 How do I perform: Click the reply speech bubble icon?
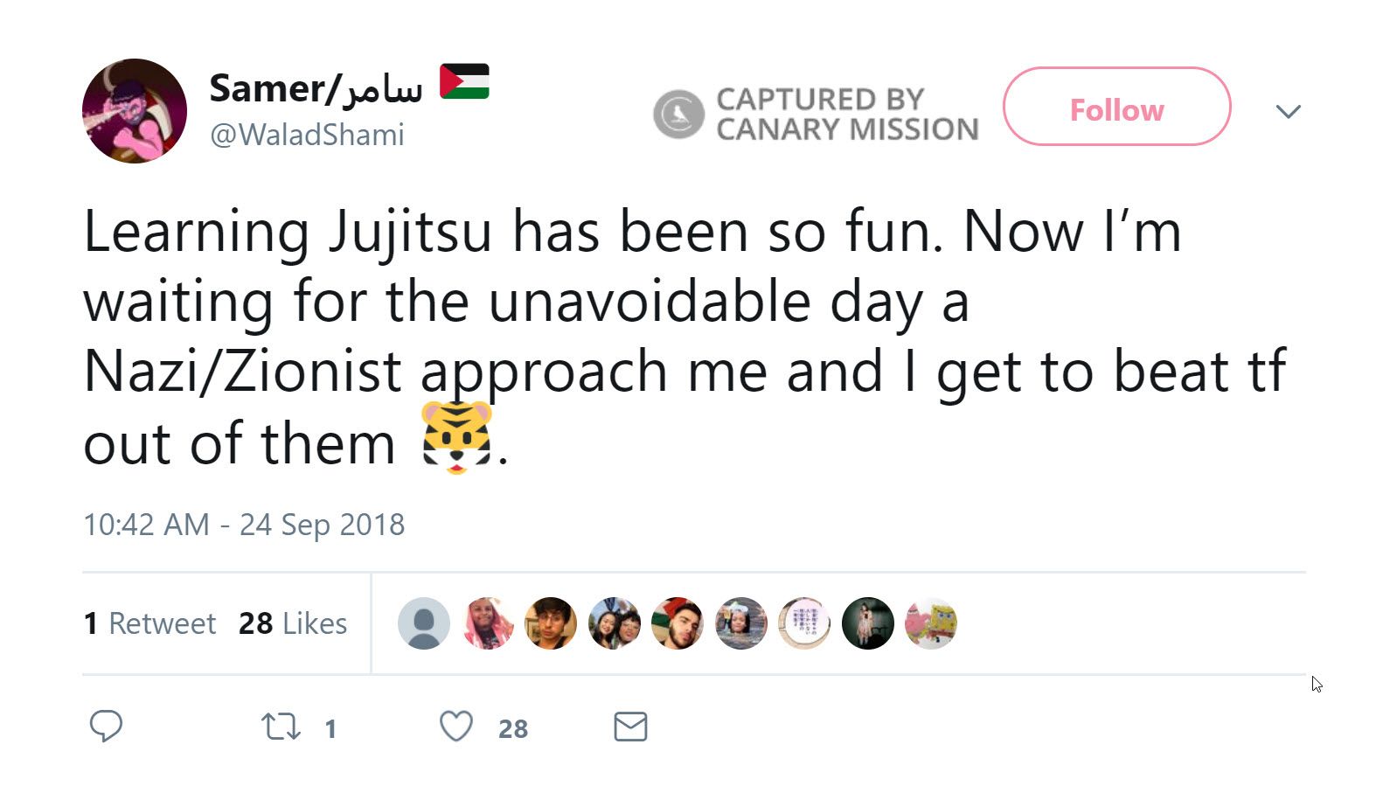pyautogui.click(x=106, y=727)
